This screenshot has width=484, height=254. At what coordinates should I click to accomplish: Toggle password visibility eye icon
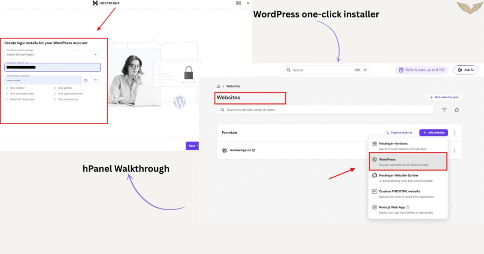tap(86, 80)
